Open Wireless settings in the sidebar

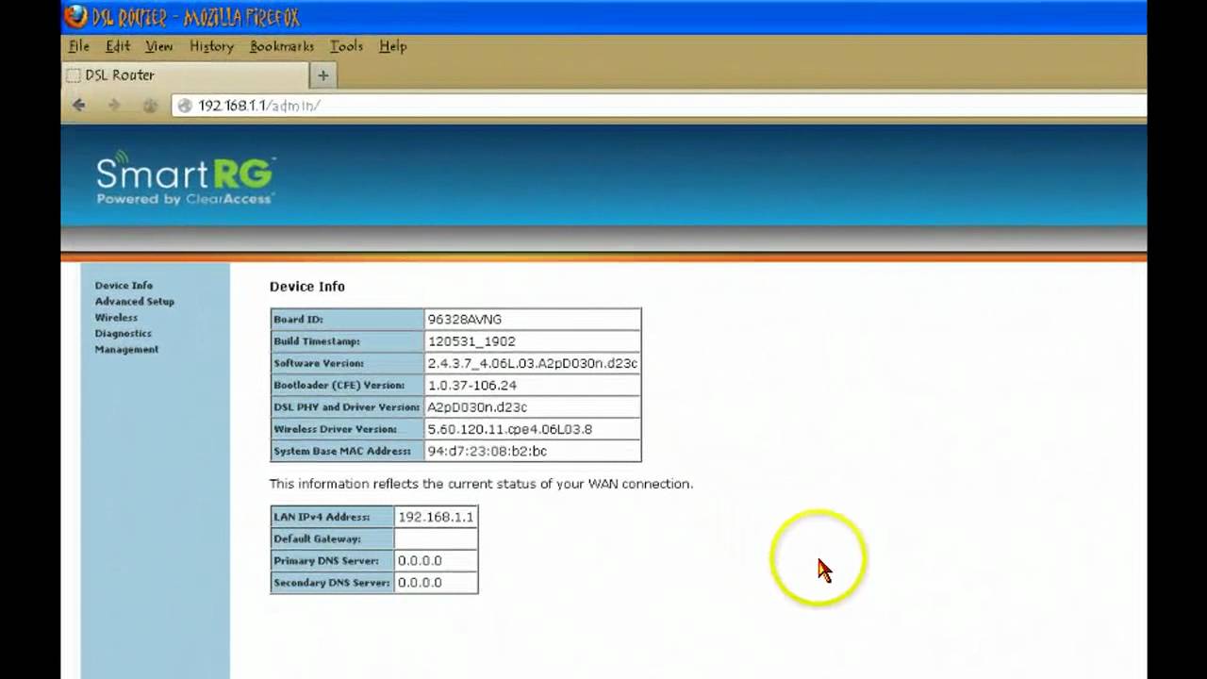click(116, 318)
